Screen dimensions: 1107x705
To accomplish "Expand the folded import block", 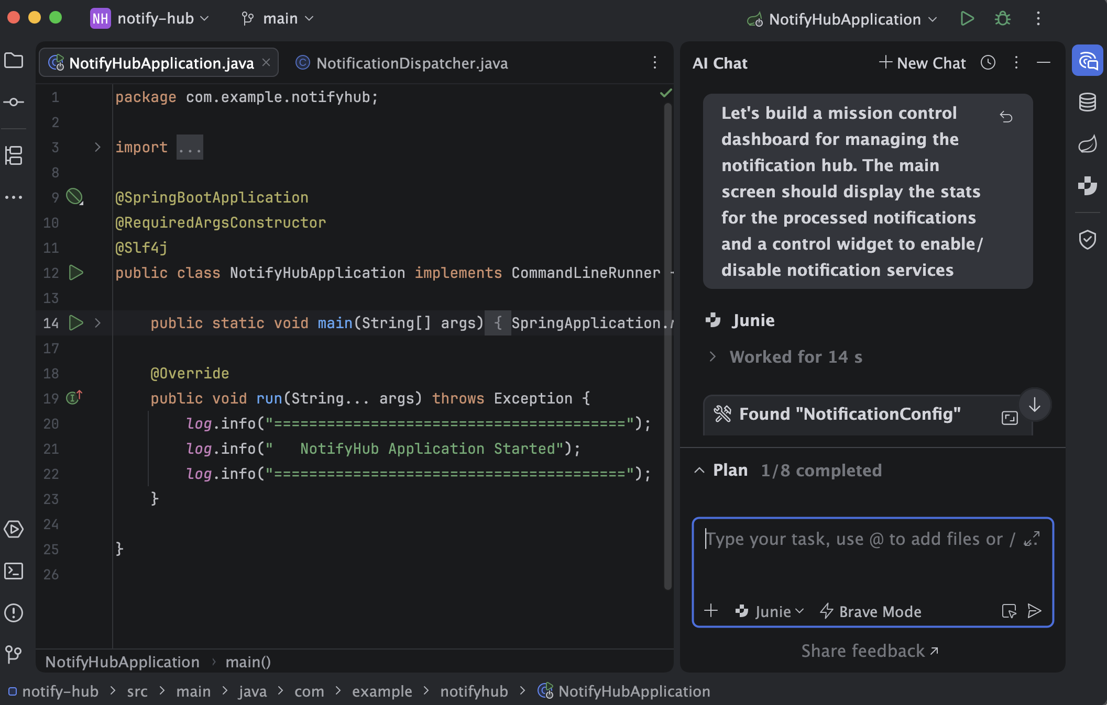I will (97, 147).
